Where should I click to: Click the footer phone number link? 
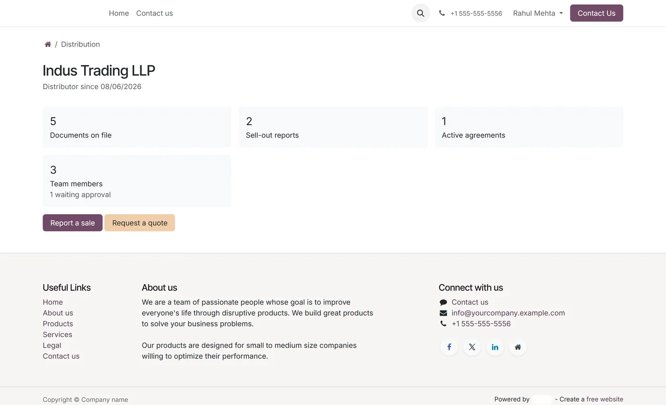[481, 324]
